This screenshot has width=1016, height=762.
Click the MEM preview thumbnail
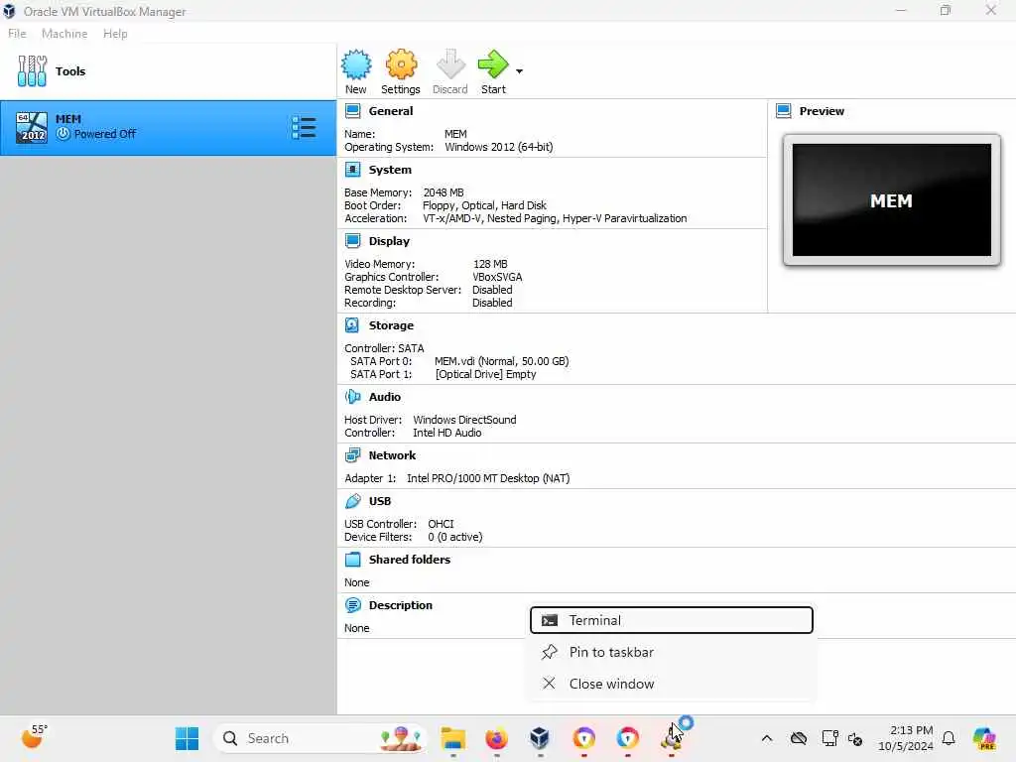(x=892, y=200)
